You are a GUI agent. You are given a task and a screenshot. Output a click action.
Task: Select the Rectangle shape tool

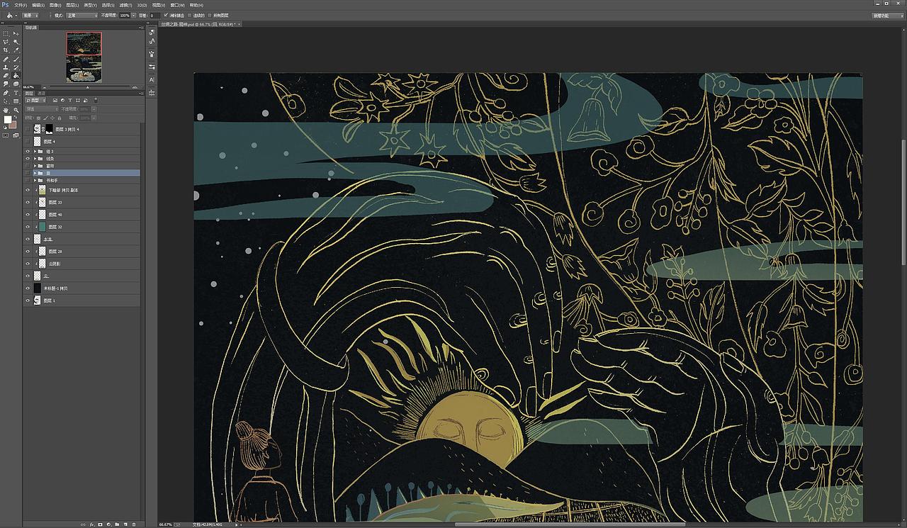16,101
